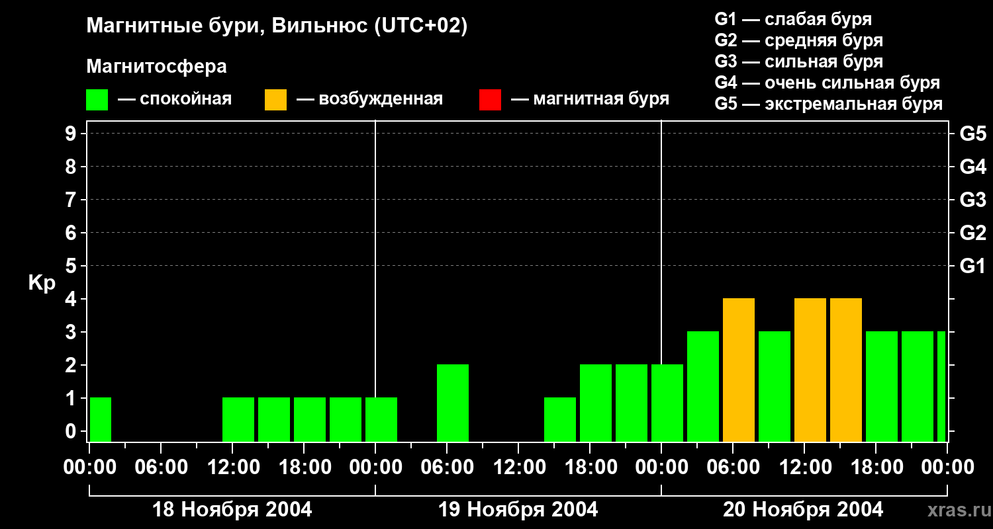Select the 'G3 — сильная буря' legend line

[799, 61]
